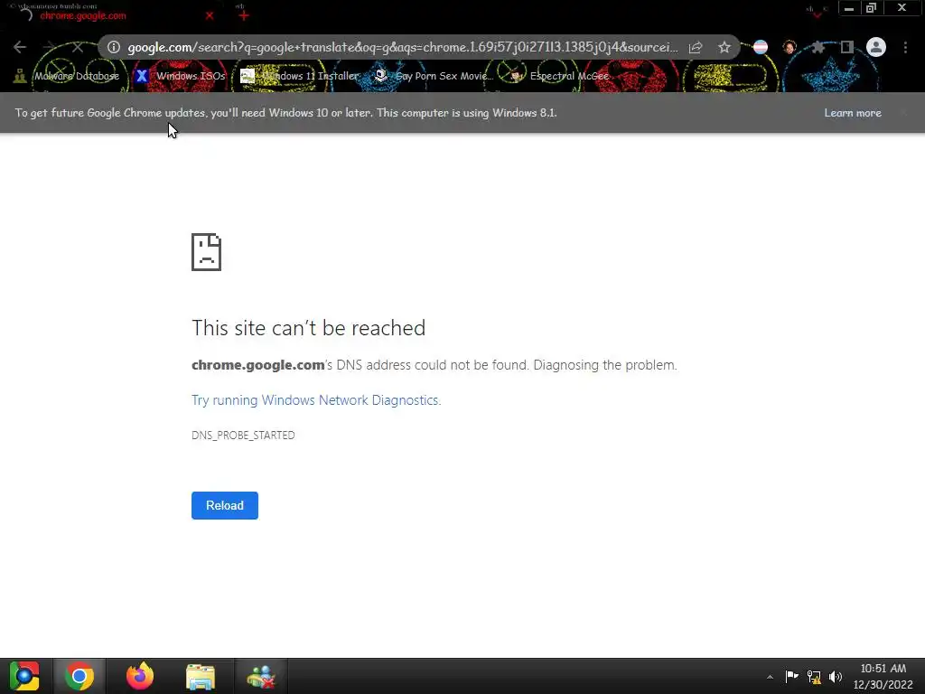Click the network status tray icon
Image resolution: width=925 pixels, height=694 pixels.
click(814, 677)
